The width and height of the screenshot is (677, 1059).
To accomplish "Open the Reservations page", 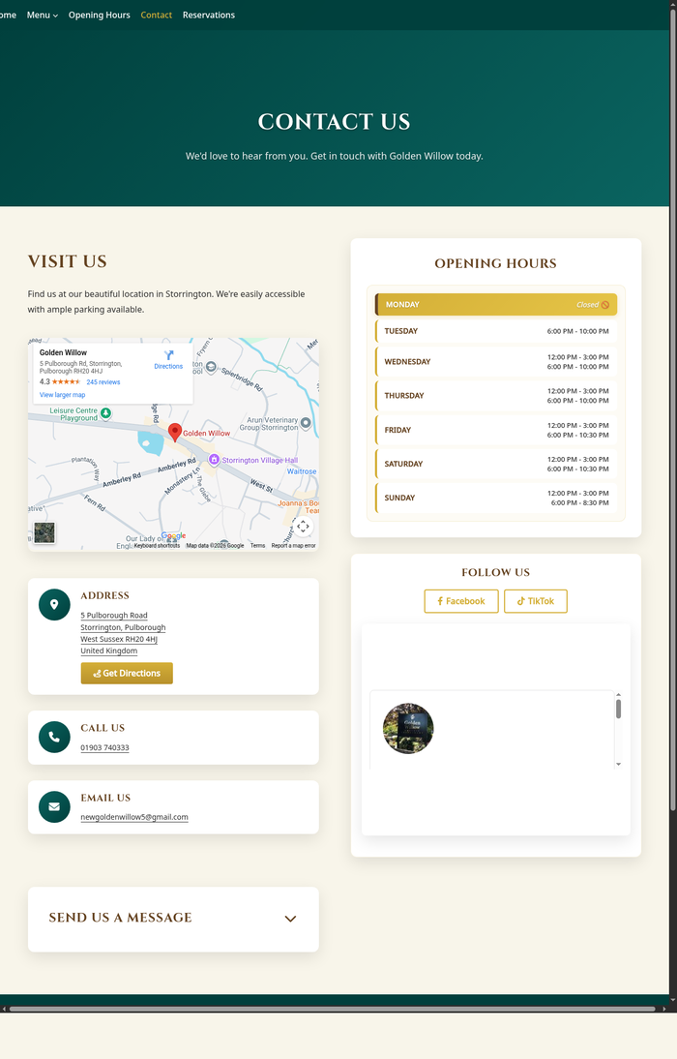I will pos(209,15).
